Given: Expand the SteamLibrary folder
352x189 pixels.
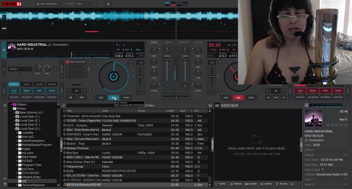Looking at the screenshot, I should pos(17,177).
